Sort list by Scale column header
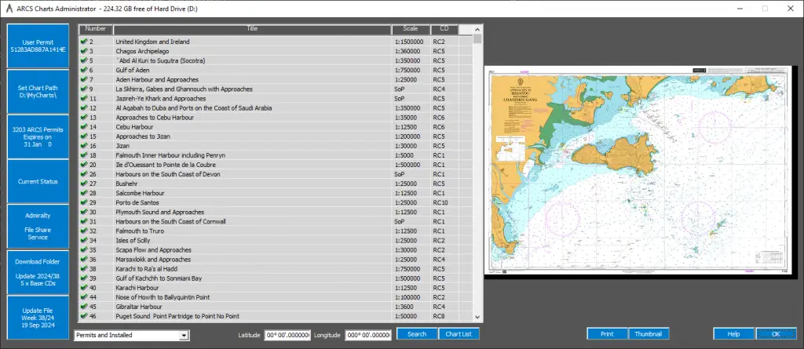Screen dimensions: 804x349 coord(411,29)
